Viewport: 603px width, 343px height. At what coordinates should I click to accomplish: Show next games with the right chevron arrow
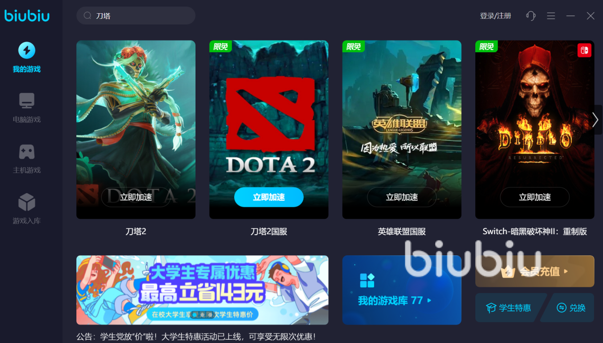tap(595, 120)
